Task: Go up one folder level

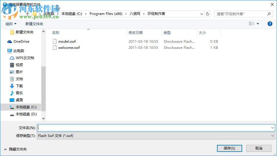Action: [28, 14]
